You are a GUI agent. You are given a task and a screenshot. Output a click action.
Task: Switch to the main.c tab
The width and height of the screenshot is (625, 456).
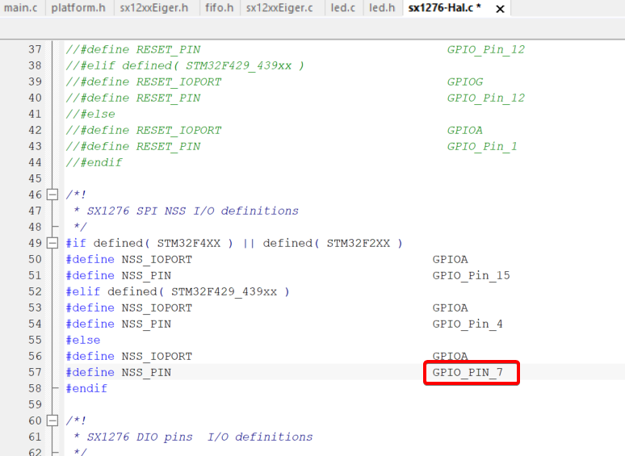pos(19,8)
